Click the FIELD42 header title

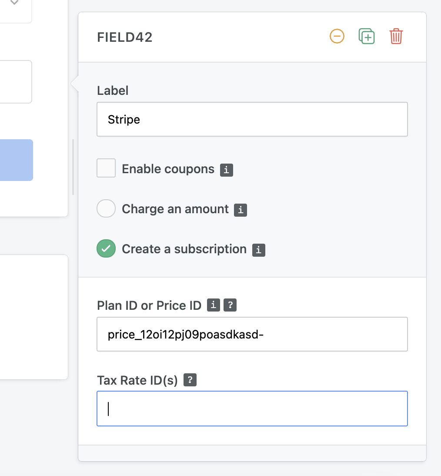click(125, 37)
